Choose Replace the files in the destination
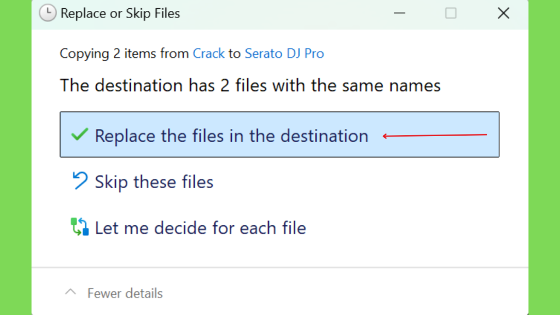The width and height of the screenshot is (560, 315). tap(279, 135)
